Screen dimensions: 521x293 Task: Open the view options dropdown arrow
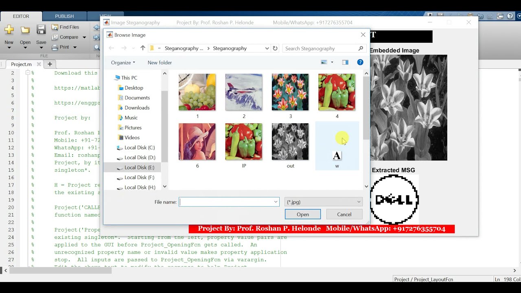[332, 62]
